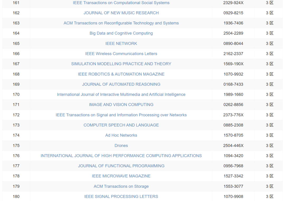Click the 3 区 rank in row 178
This screenshot has width=285, height=201.
[269, 176]
